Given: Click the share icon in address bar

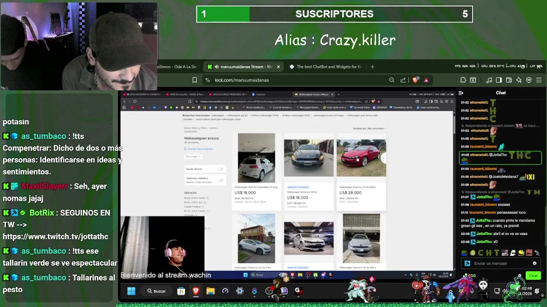Looking at the screenshot, I should pos(403,80).
